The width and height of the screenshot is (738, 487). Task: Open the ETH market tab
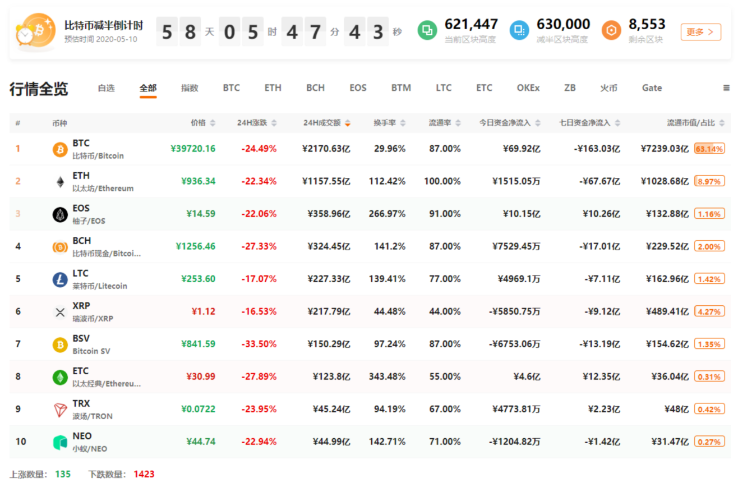pyautogui.click(x=273, y=88)
